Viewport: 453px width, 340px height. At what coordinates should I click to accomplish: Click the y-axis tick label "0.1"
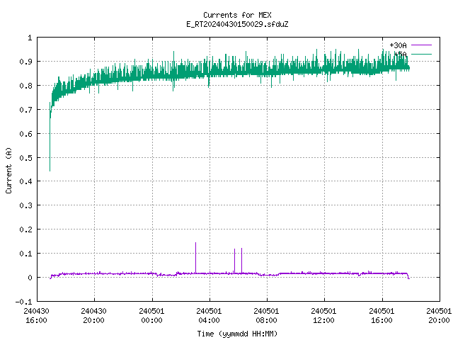pyautogui.click(x=25, y=254)
